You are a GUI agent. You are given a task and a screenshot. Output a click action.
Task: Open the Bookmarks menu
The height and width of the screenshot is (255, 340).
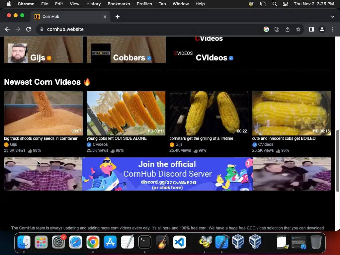(119, 4)
